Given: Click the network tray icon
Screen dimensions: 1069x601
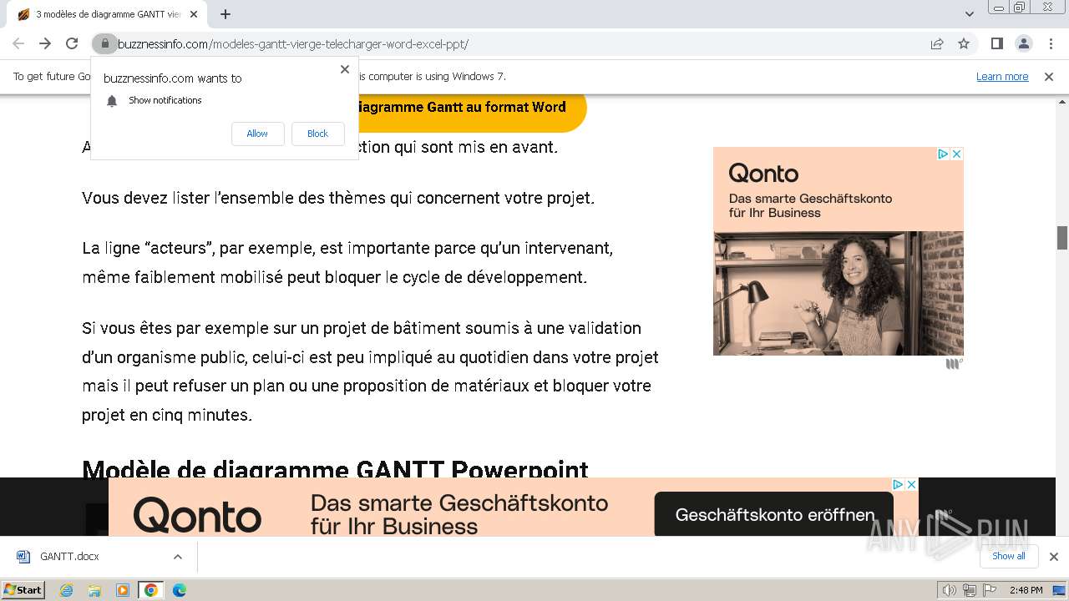Looking at the screenshot, I should [x=969, y=590].
